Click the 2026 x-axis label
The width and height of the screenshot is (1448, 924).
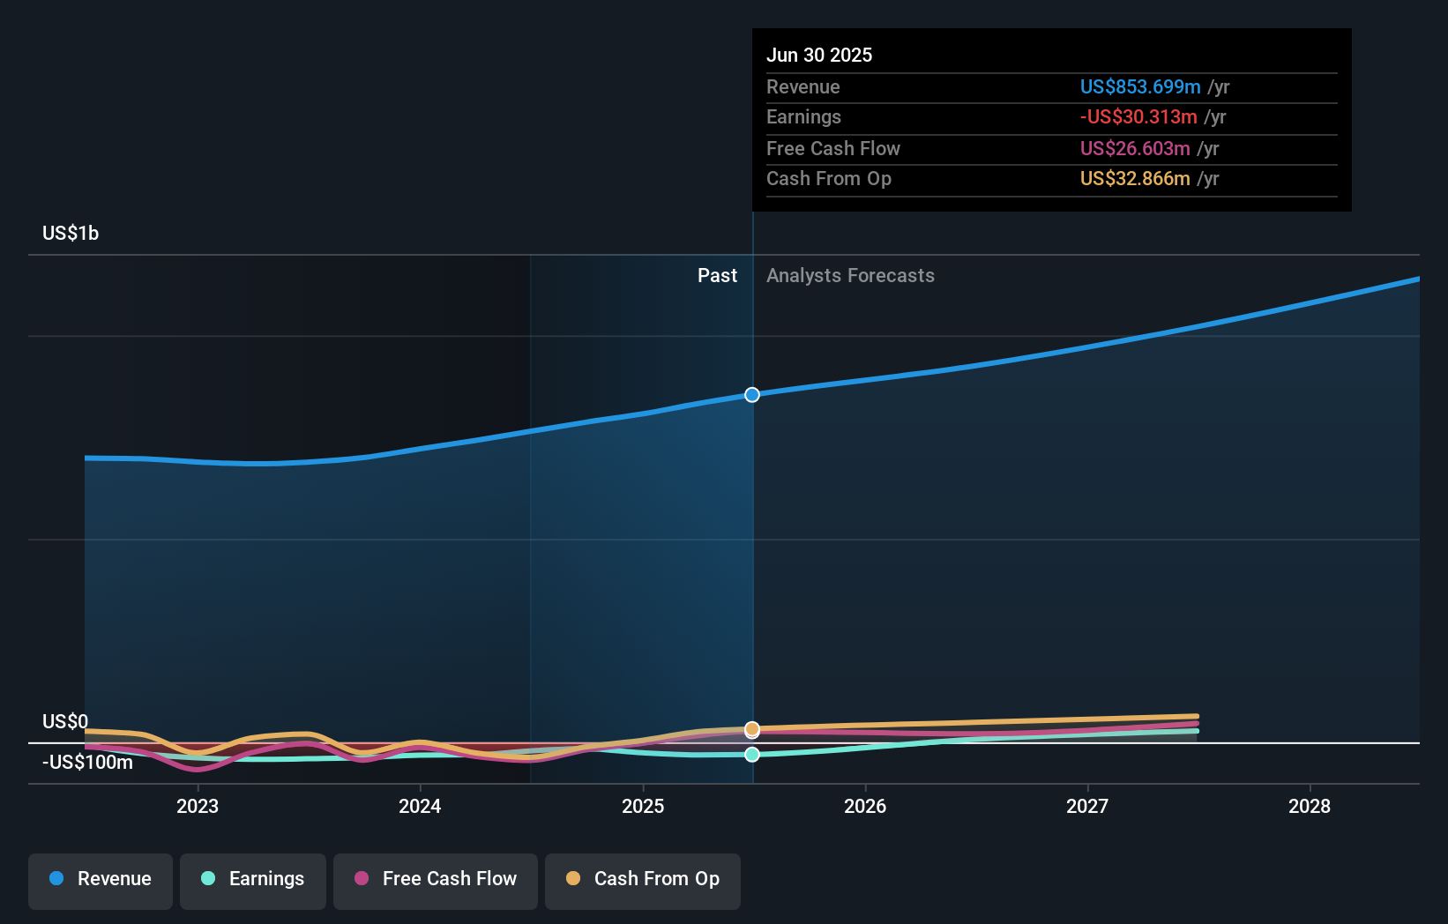[x=865, y=807]
